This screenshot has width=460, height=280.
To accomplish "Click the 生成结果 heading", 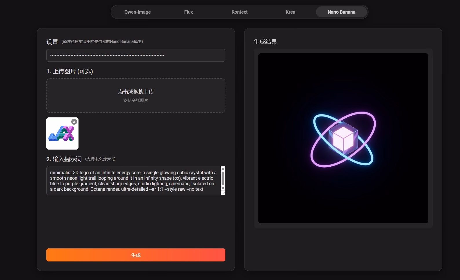I will (x=265, y=42).
